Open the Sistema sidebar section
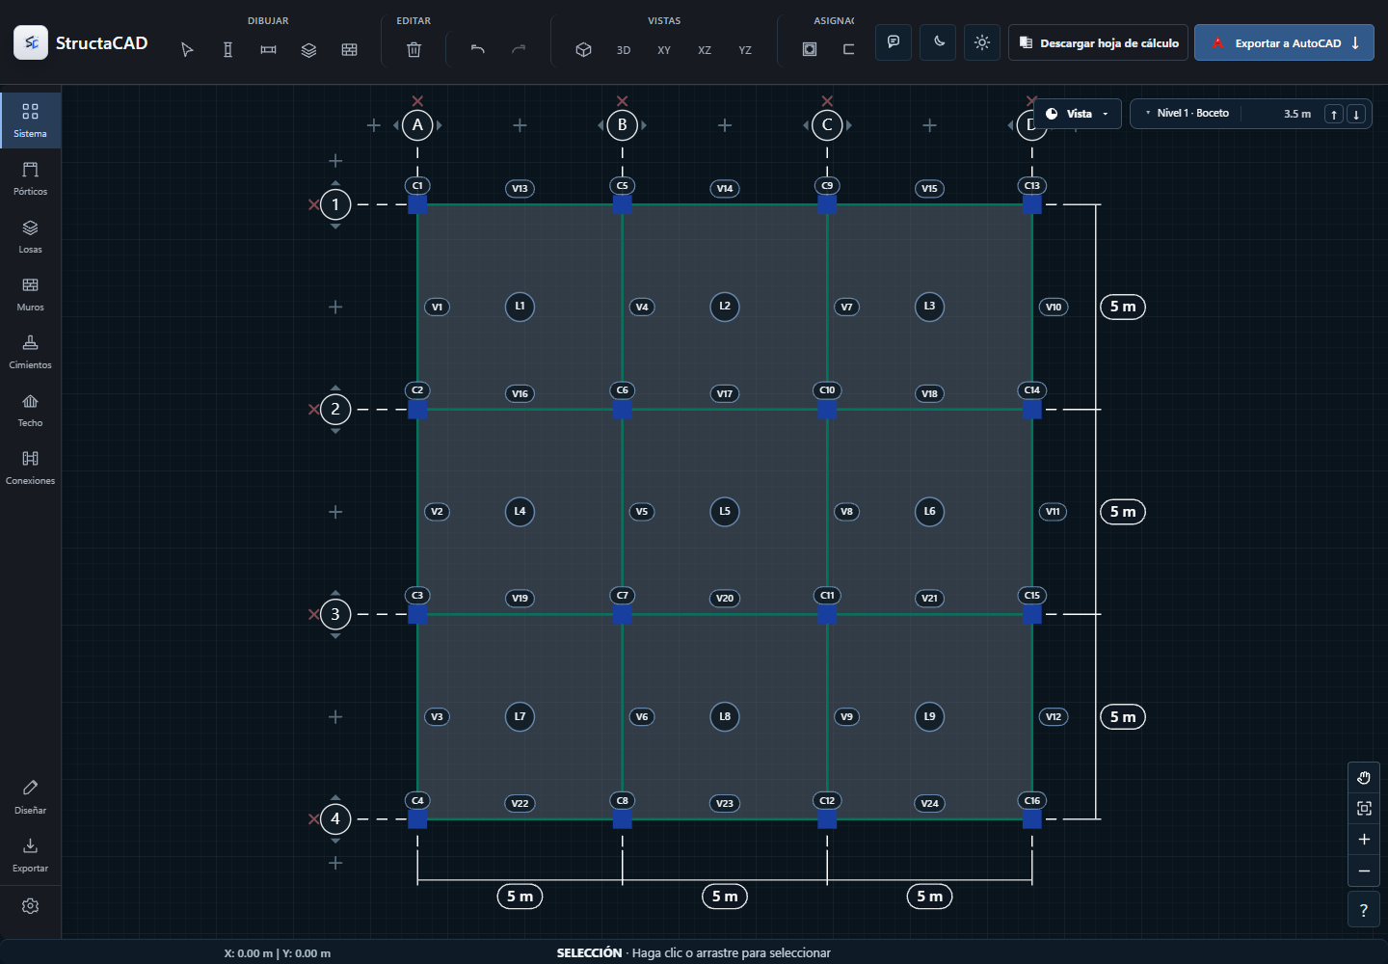Viewport: 1388px width, 964px height. [31, 120]
